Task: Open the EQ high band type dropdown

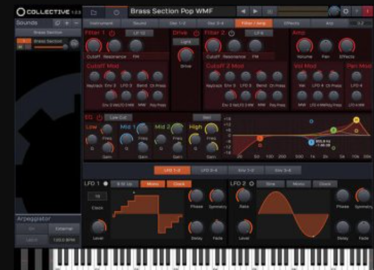Action: (207, 117)
